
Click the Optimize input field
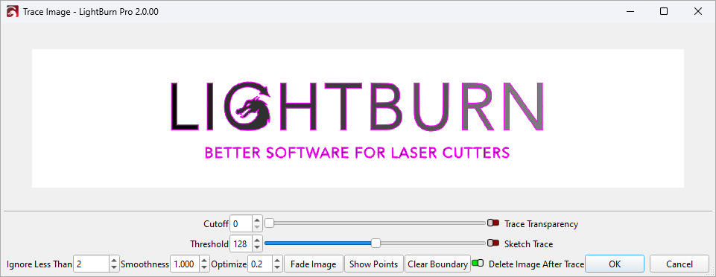(x=260, y=264)
